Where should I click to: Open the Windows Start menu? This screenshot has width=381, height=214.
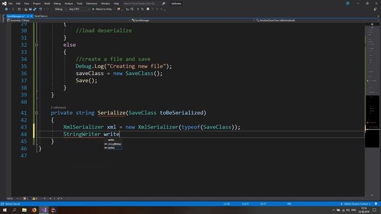click(x=5, y=210)
